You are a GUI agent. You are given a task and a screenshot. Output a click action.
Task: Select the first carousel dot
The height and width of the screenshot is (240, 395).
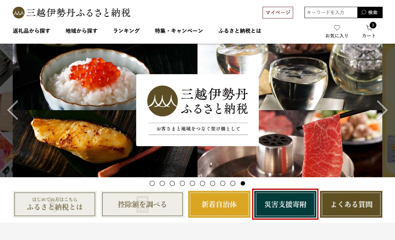coord(152,183)
